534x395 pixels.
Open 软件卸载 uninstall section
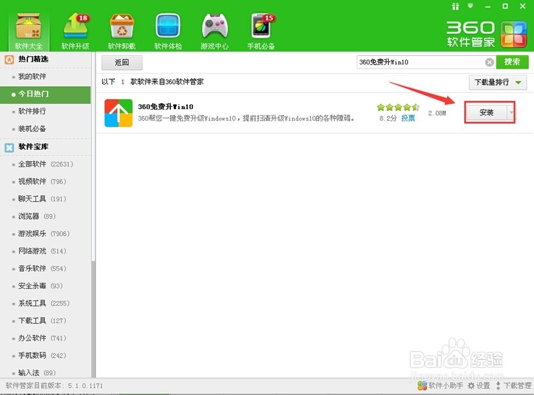tap(121, 32)
